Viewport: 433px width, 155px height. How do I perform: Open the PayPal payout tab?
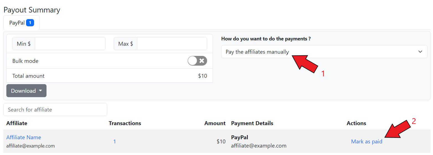tap(17, 23)
